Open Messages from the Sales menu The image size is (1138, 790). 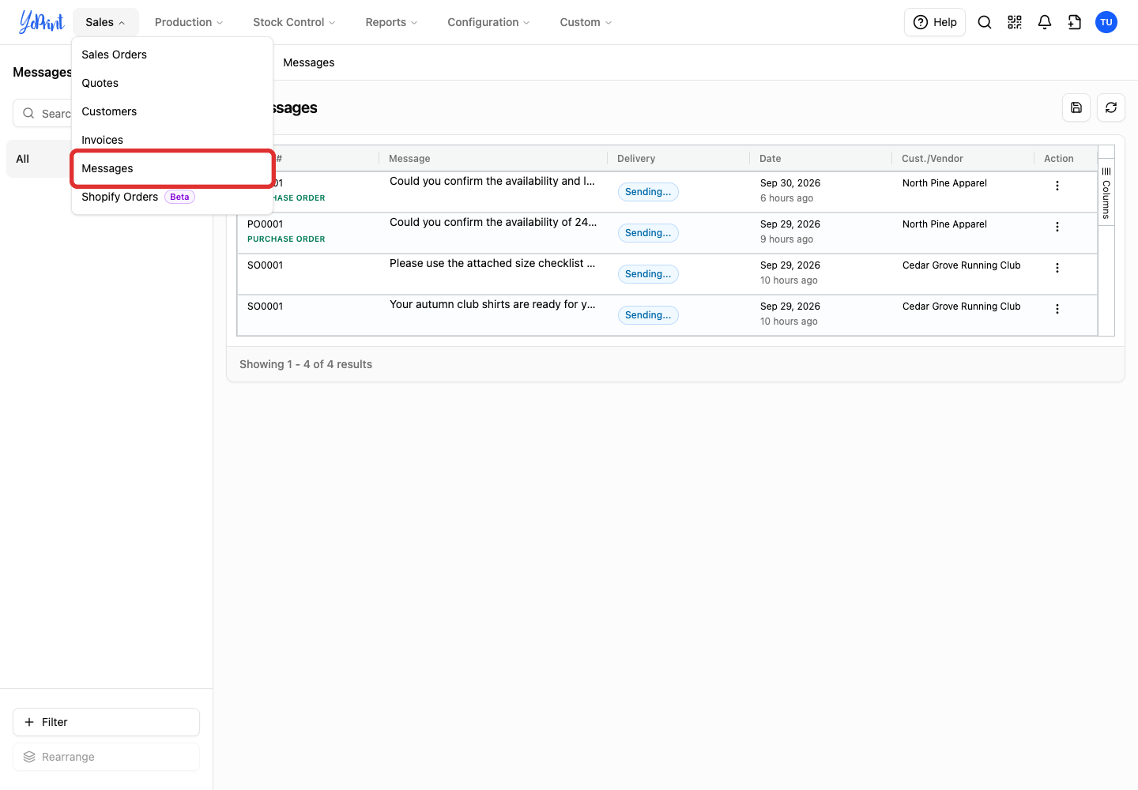pyautogui.click(x=172, y=168)
